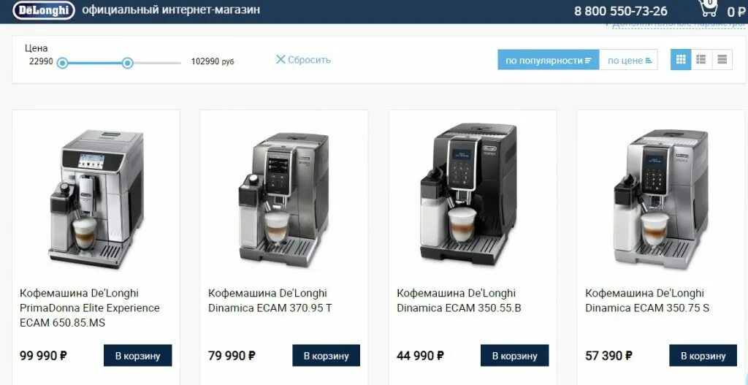The width and height of the screenshot is (748, 385).
Task: Open the shopping cart icon
Action: coord(709,9)
